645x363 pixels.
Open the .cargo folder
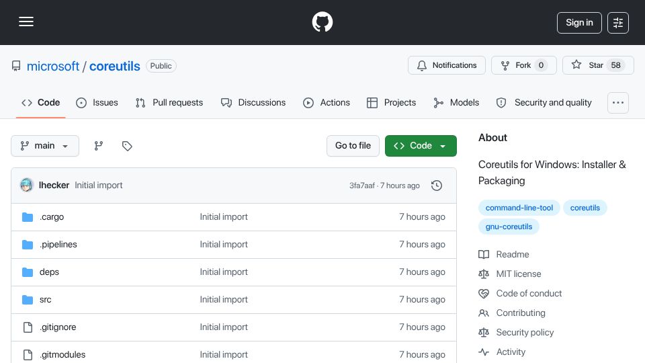click(x=52, y=217)
